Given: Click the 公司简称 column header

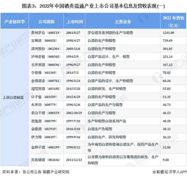Looking at the screenshot, I should 46,21.
